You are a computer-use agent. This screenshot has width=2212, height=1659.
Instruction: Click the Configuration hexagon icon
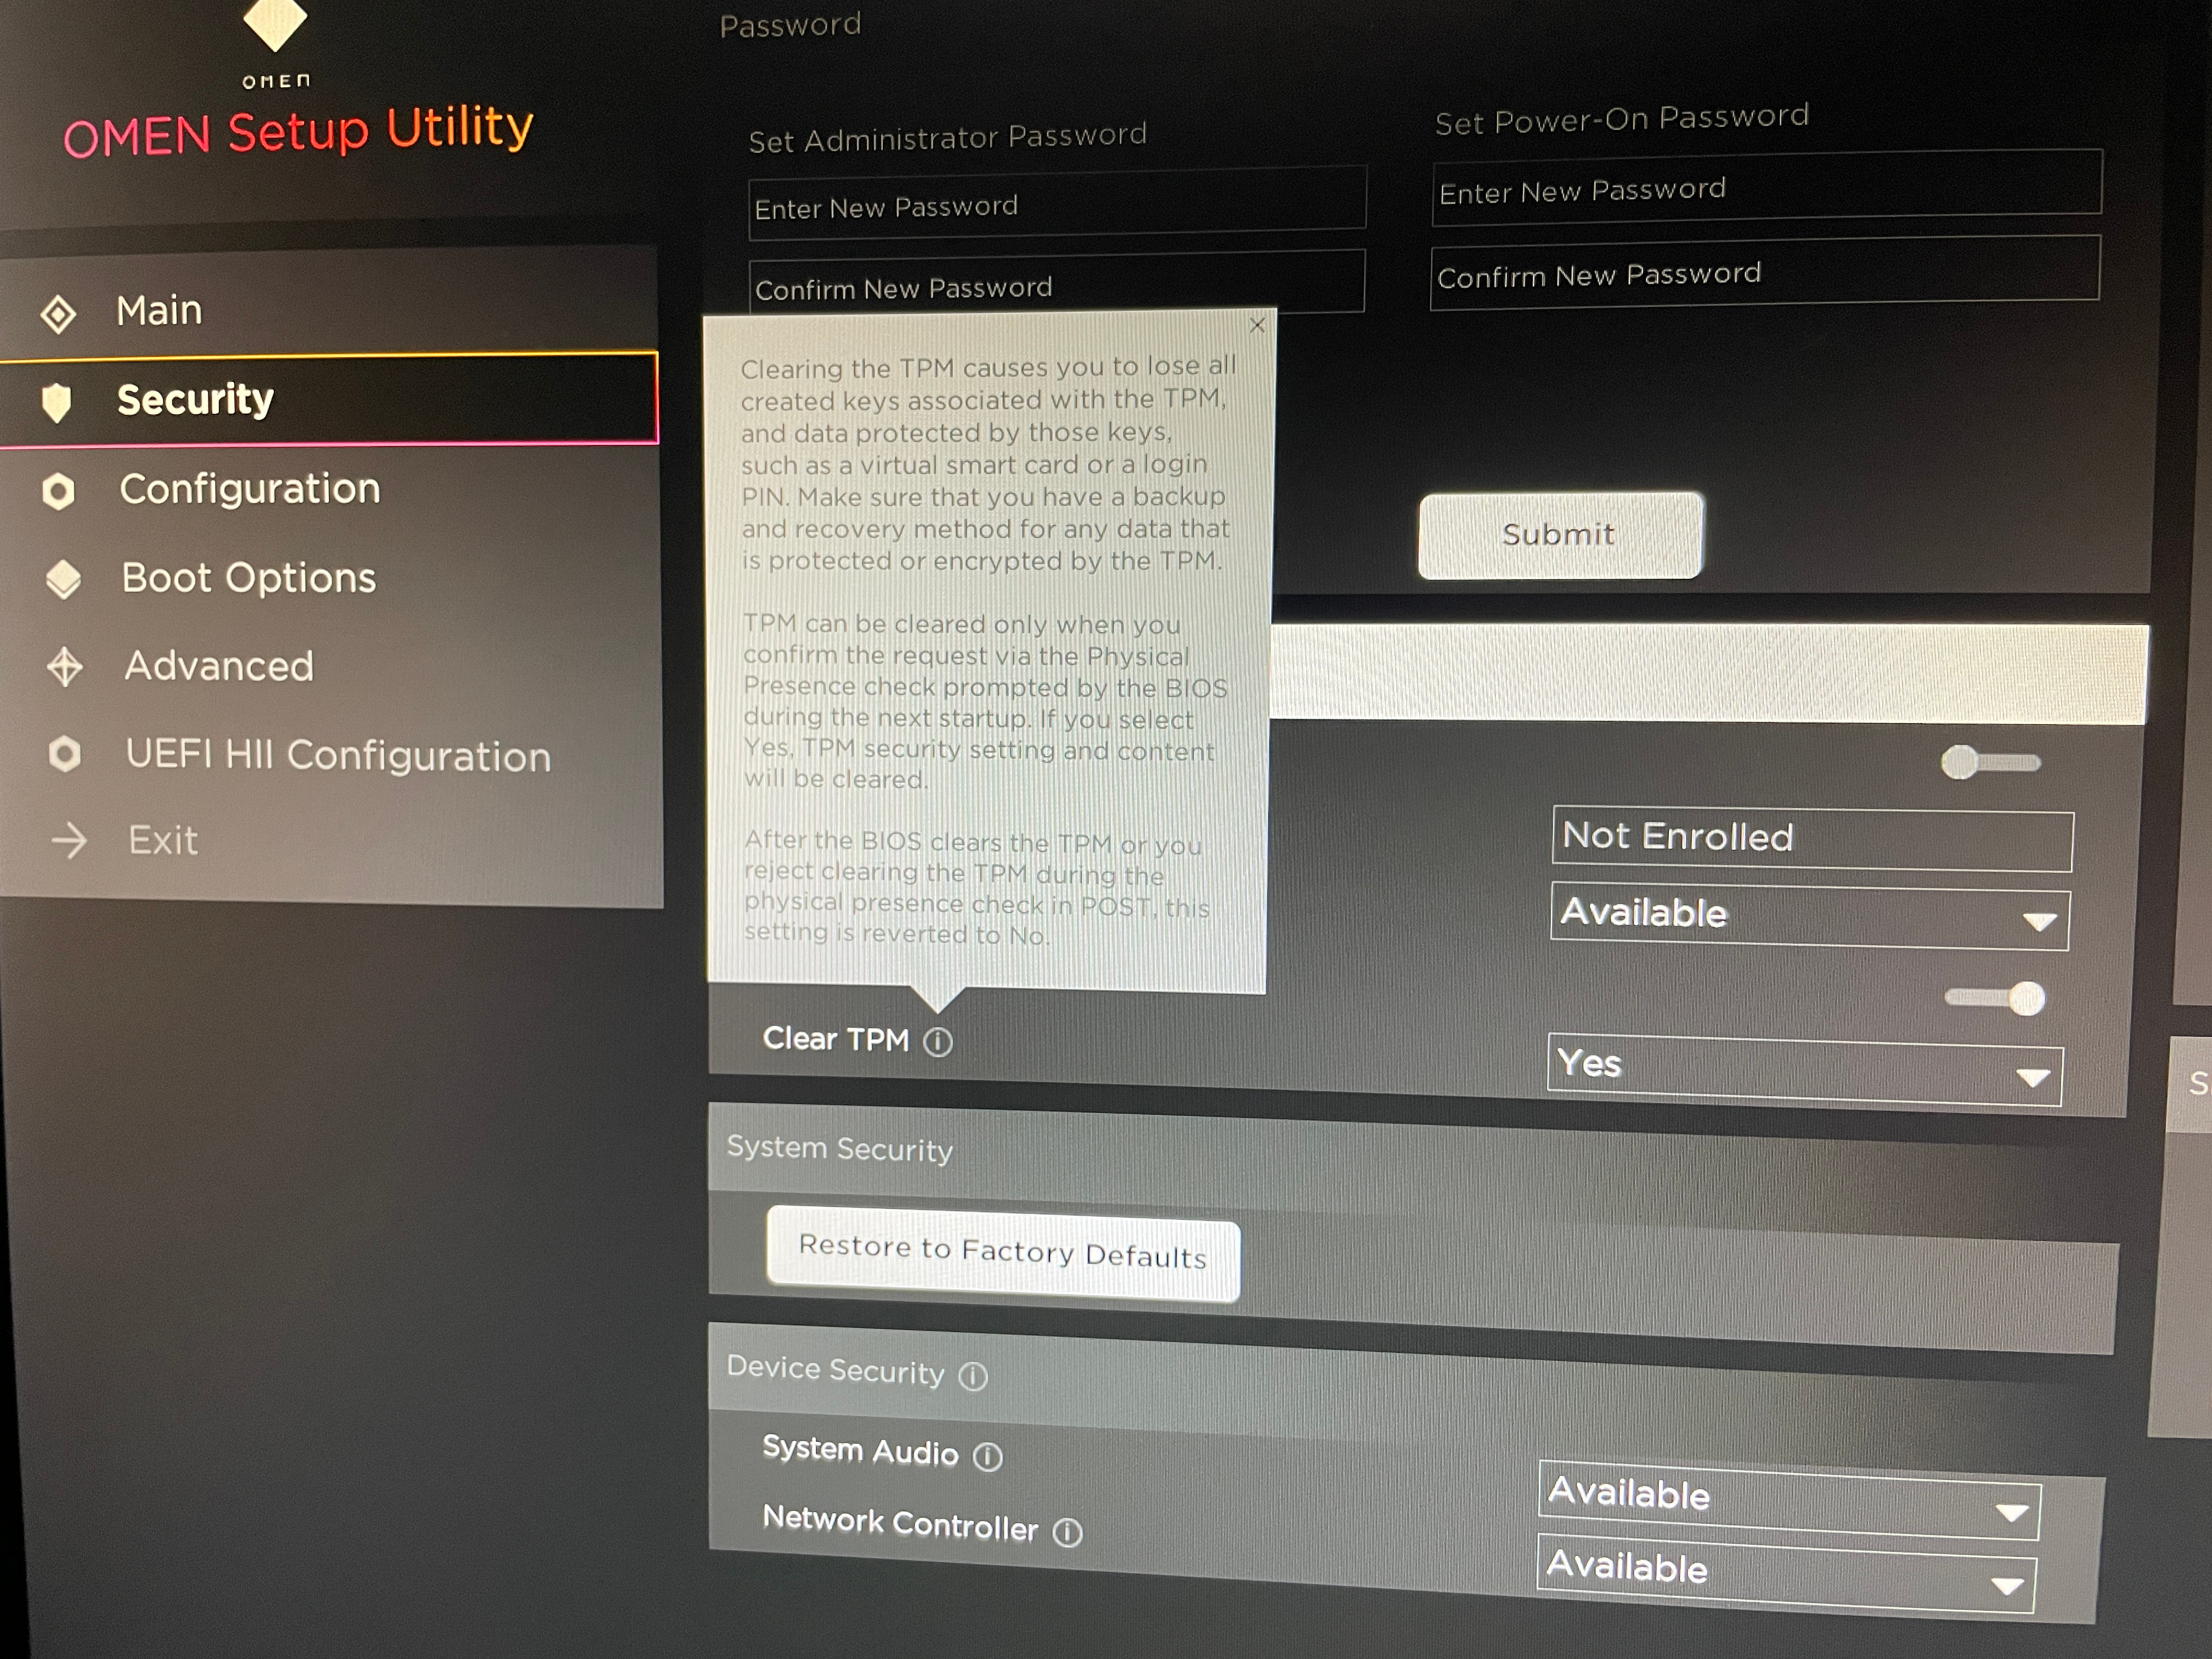coord(58,491)
